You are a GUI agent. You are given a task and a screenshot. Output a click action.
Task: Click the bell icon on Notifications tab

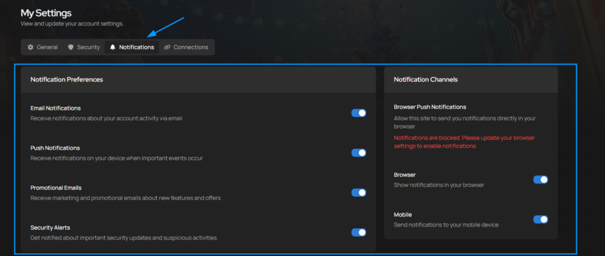(x=113, y=47)
